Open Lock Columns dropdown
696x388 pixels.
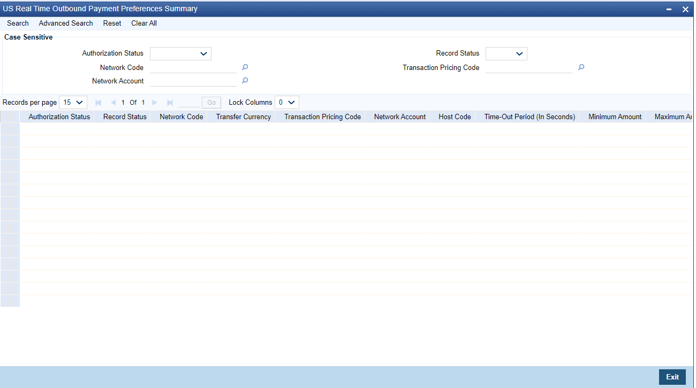(x=287, y=102)
